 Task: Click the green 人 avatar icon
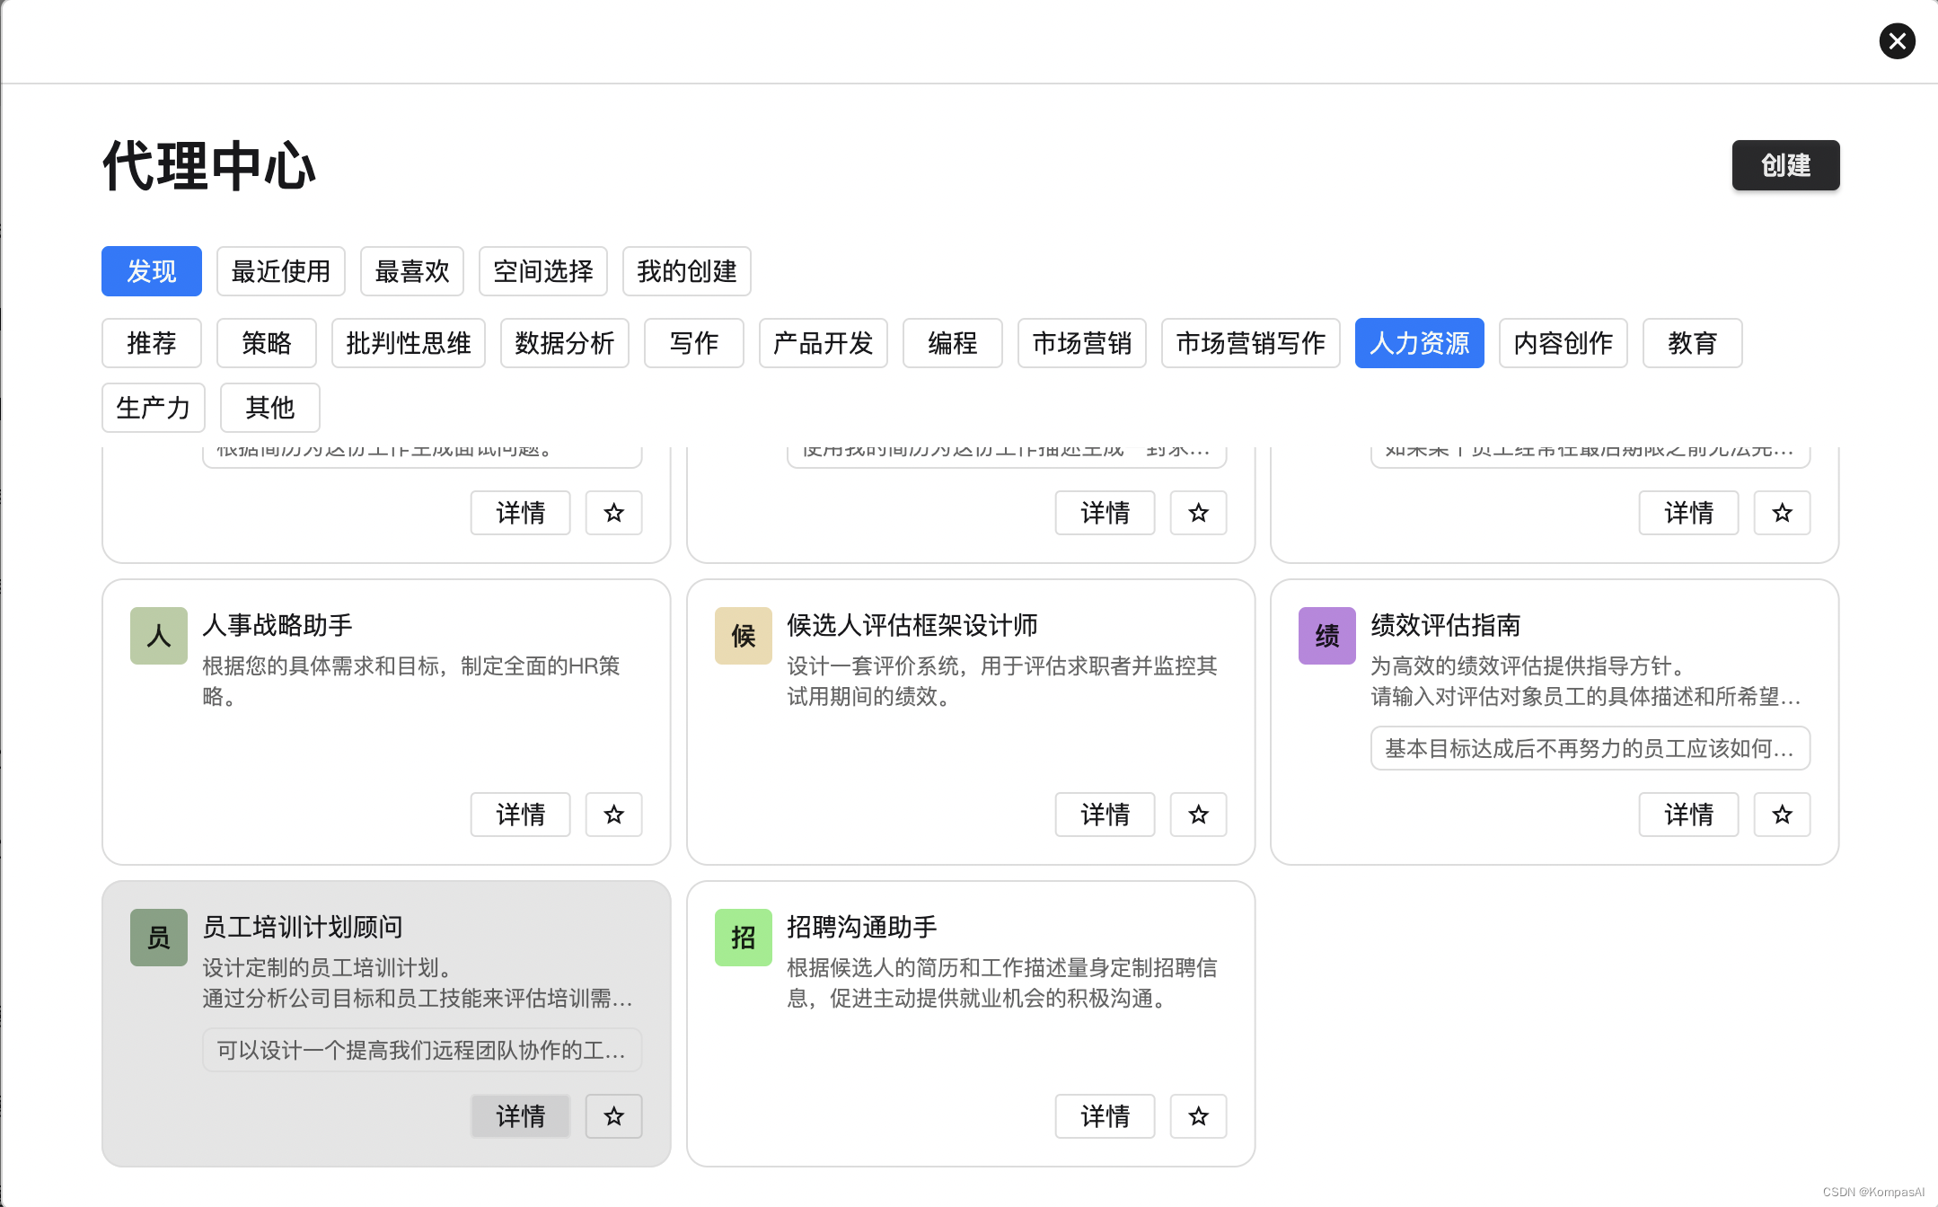pos(159,636)
